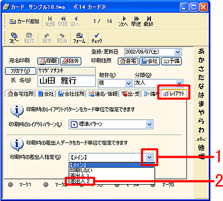
Task: Choose 差出人 2 in the sender list
Action: (111, 181)
